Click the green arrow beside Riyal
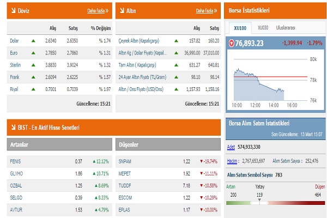This screenshot has height=218, width=327. coord(34,89)
